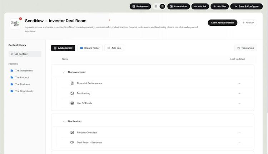Remove the SendNow logo with red badge
This screenshot has height=154, width=268.
20,19
